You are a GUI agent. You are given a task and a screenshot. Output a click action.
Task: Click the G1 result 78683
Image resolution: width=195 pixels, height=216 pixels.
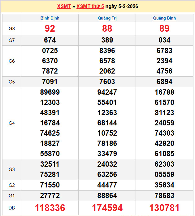164,196
